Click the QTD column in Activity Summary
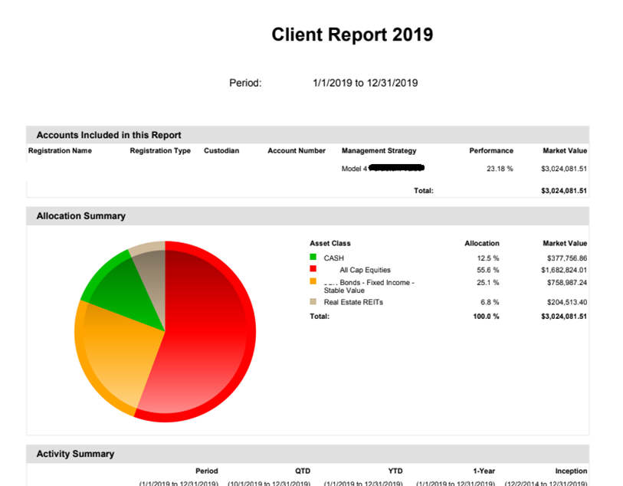Screen dimensions: 623x486 303,471
